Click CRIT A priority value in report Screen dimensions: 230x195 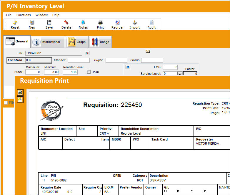coord(104,133)
